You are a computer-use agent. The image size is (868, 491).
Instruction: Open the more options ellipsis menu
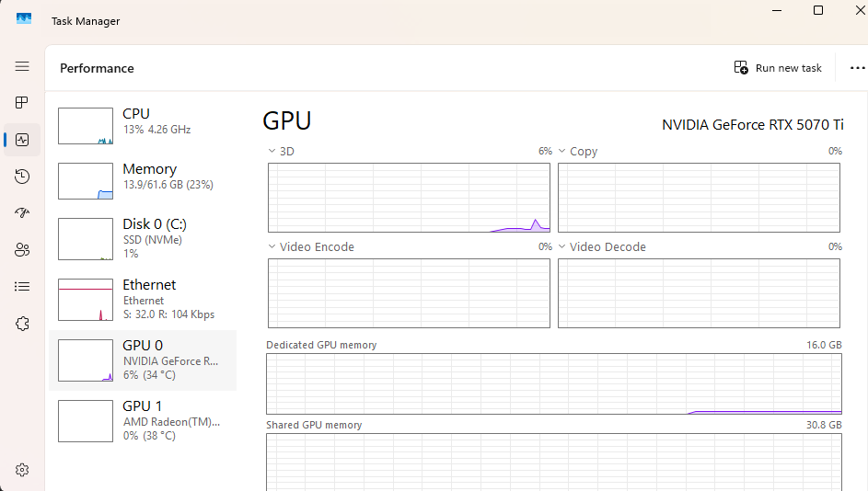coord(858,68)
